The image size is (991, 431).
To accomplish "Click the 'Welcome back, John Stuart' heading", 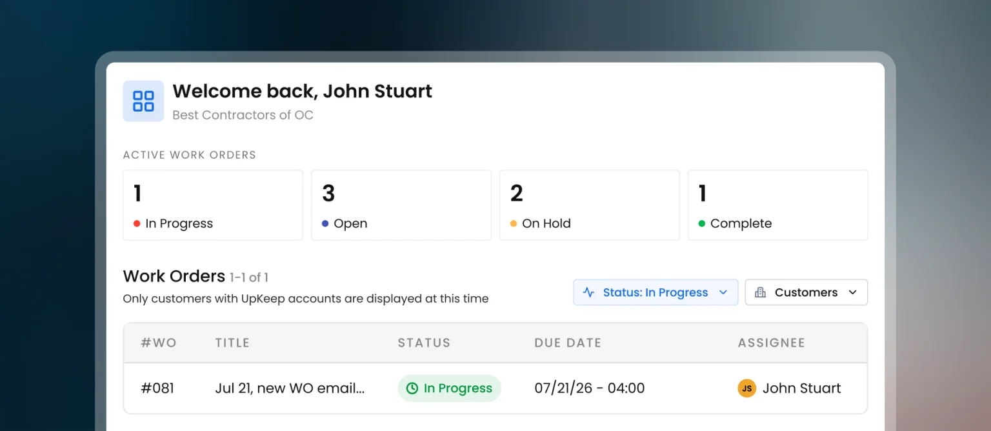I will point(302,92).
